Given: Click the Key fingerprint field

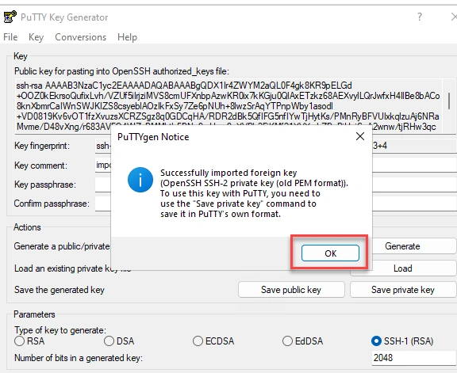Looking at the screenshot, I should point(276,146).
